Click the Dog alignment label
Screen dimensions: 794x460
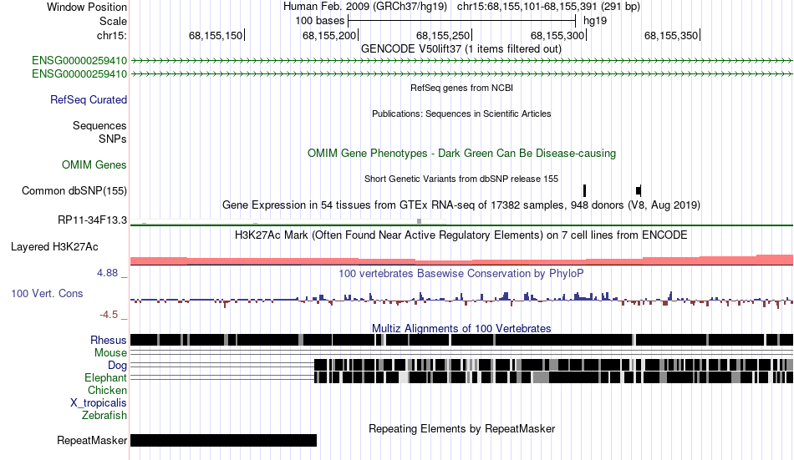117,366
